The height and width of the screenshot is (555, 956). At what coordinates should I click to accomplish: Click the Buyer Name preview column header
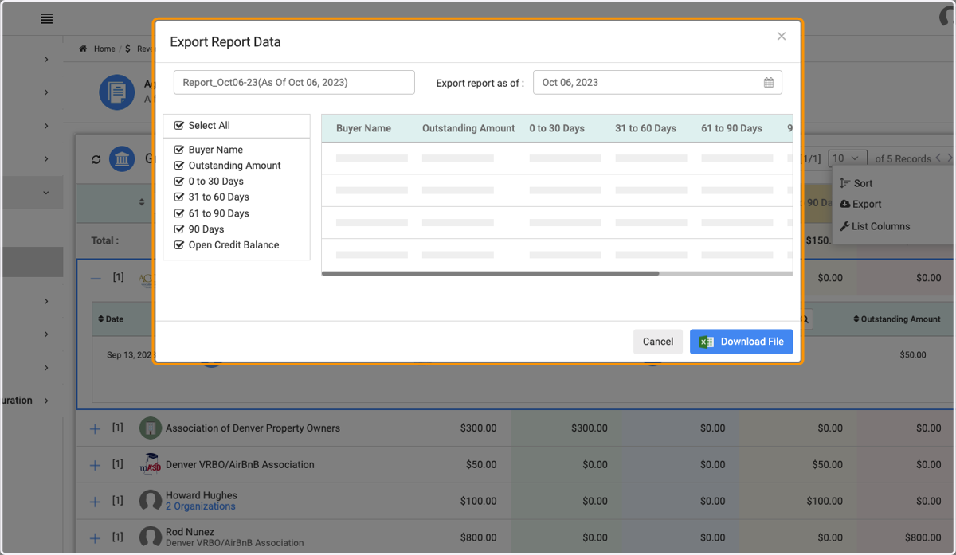point(363,128)
